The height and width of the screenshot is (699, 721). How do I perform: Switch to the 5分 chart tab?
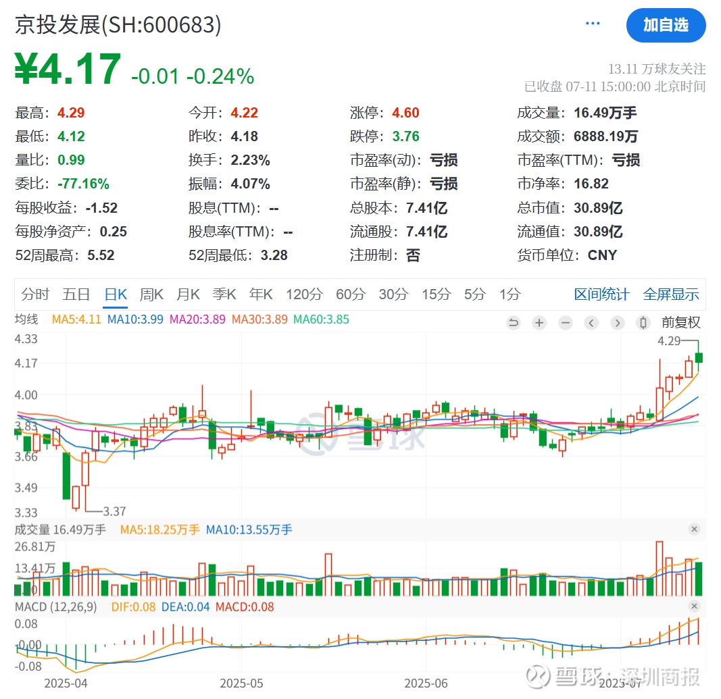(x=475, y=294)
